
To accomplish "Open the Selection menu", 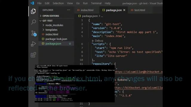I will 58,3.
